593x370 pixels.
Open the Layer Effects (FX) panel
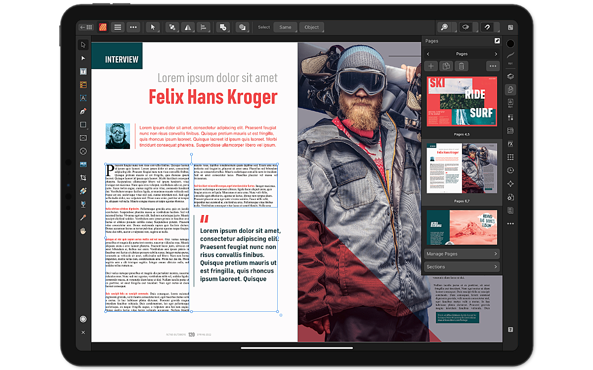coord(510,144)
